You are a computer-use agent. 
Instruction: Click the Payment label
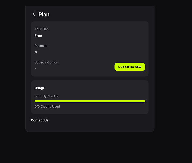41,46
